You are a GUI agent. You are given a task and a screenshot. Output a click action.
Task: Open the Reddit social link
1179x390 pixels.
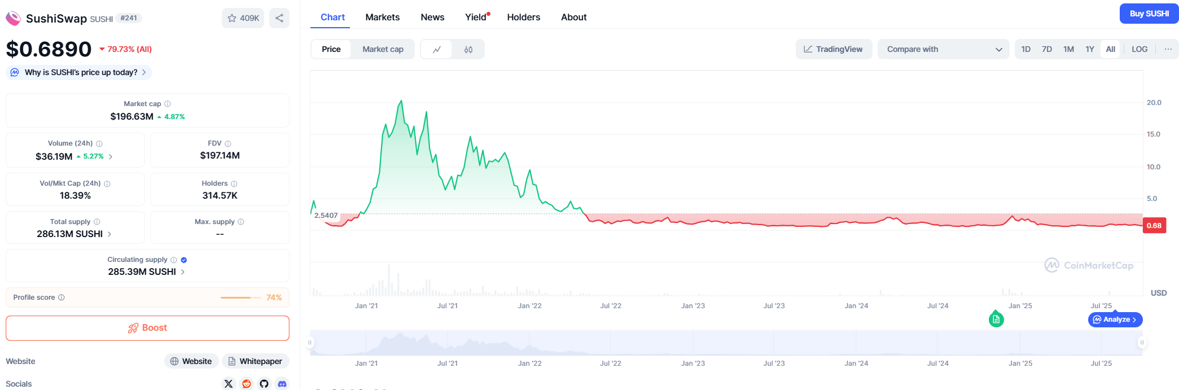point(247,384)
